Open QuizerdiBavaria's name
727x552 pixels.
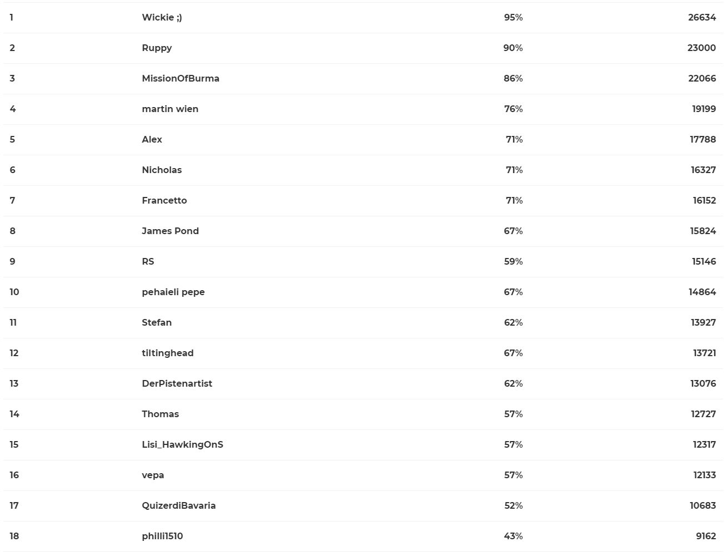pos(179,506)
